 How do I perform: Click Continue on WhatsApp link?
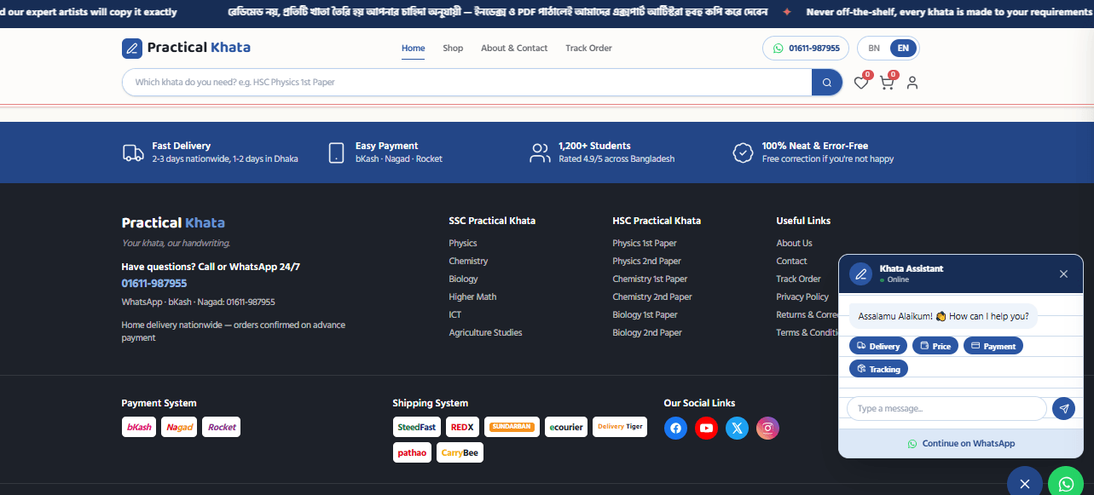pyautogui.click(x=961, y=443)
